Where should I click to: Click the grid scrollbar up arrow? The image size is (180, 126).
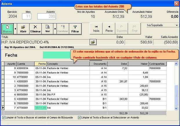176,64
